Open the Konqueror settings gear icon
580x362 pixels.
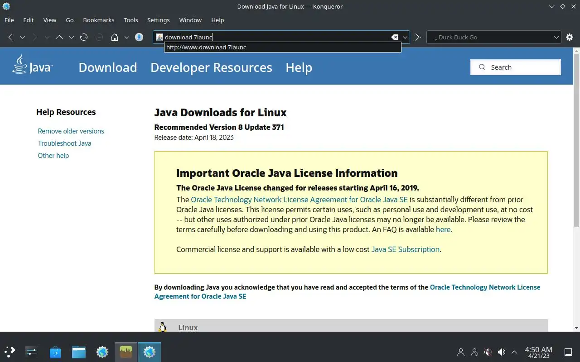click(570, 37)
